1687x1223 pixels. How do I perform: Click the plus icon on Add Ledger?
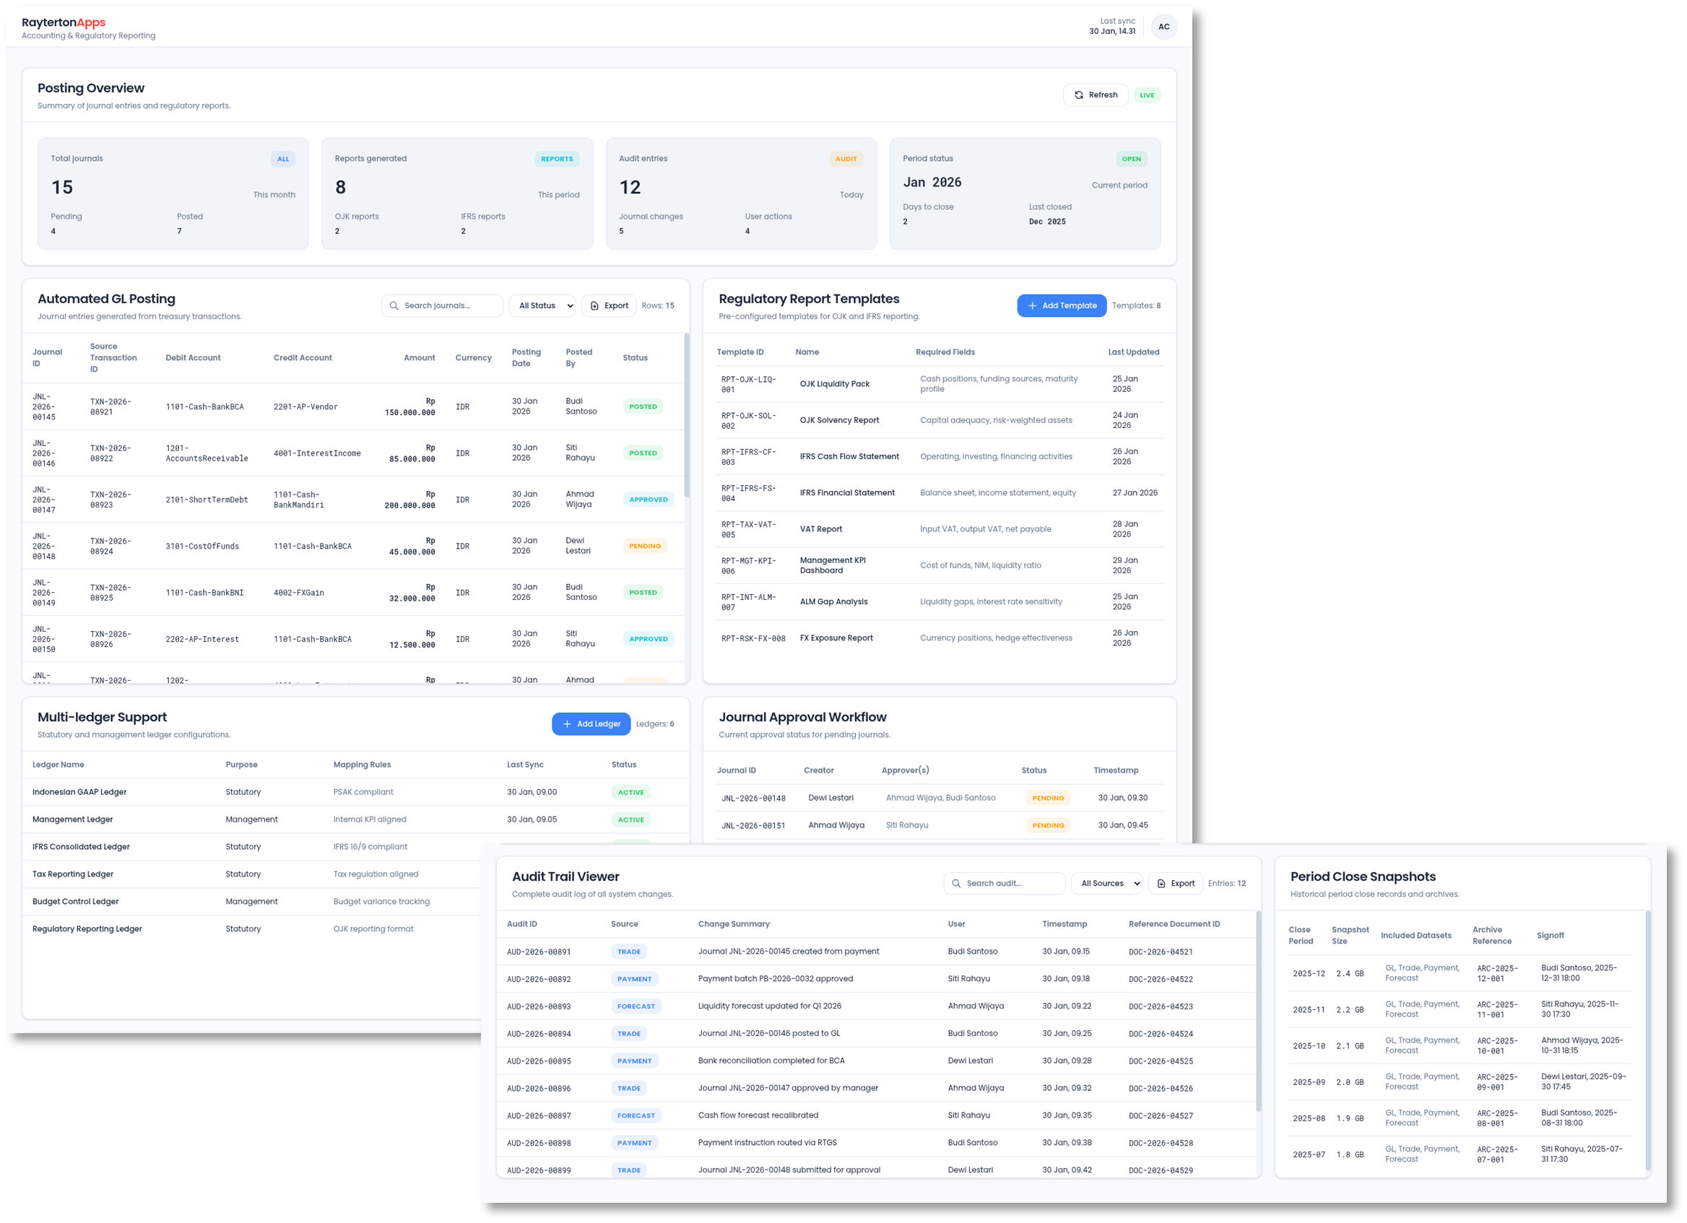567,724
